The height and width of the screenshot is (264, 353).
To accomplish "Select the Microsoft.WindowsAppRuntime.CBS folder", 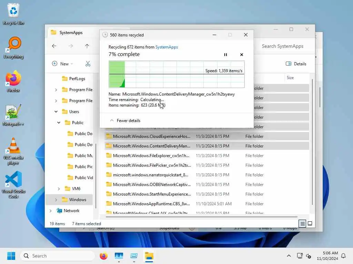I will coord(207,204).
